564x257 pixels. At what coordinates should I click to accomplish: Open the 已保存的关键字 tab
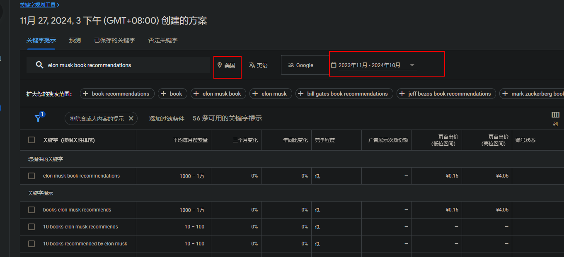tap(114, 40)
